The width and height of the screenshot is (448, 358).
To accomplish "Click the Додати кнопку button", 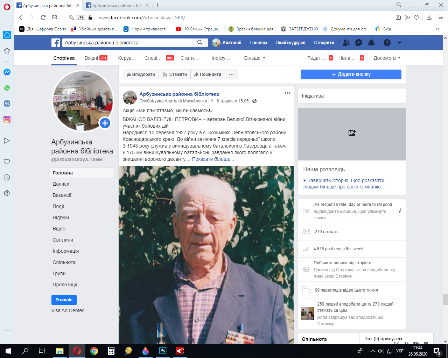I will point(351,74).
